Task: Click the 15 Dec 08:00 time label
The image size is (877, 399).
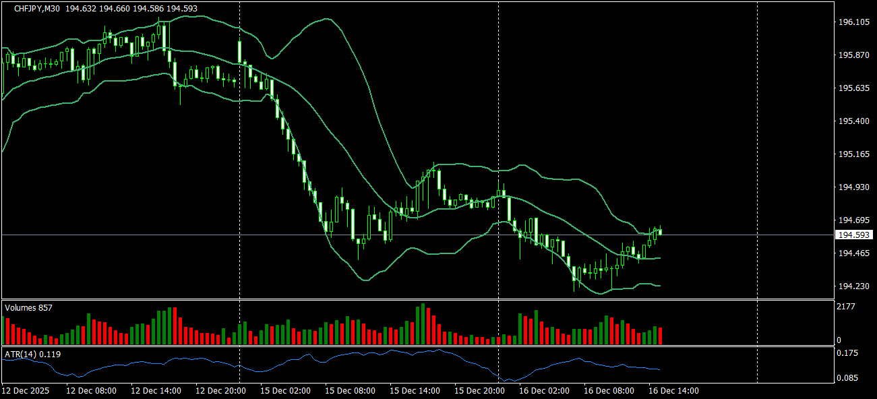Action: (x=351, y=391)
